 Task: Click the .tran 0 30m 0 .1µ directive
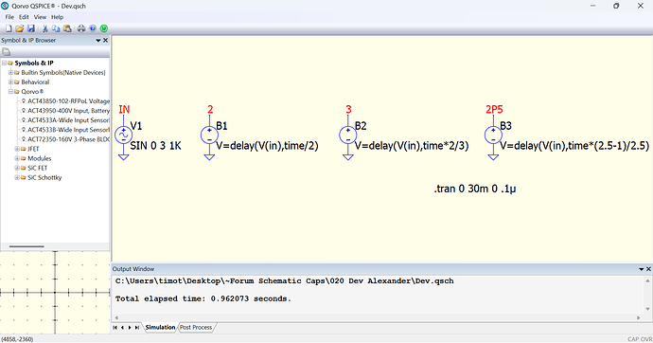[x=475, y=189]
